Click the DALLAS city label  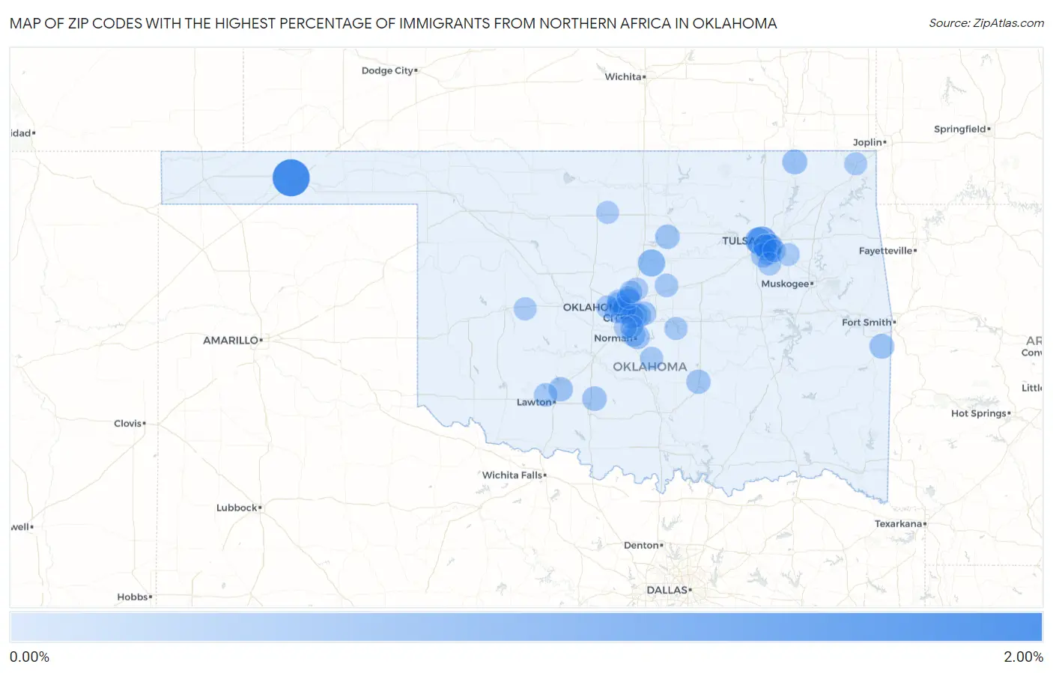(x=667, y=590)
